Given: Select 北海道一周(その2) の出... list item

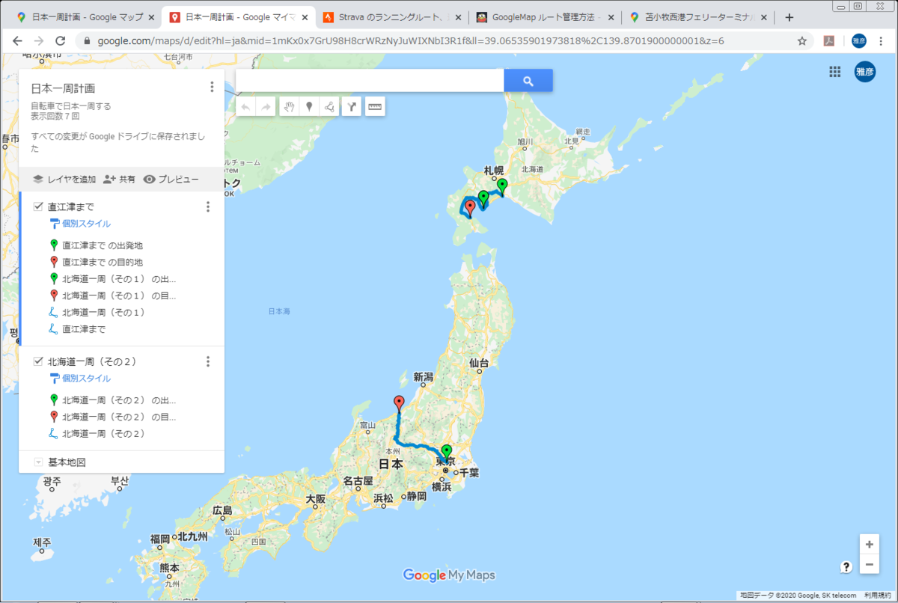Looking at the screenshot, I should tap(119, 400).
